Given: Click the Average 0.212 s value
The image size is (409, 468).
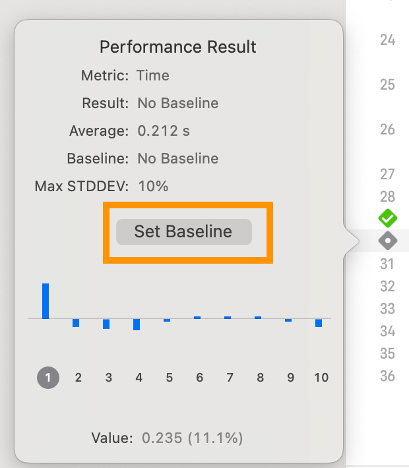Looking at the screenshot, I should (x=164, y=131).
